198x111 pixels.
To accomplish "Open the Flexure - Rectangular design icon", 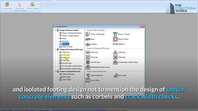I will 88,34.
